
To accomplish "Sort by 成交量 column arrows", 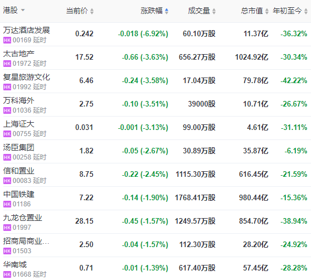I will pyautogui.click(x=214, y=11).
